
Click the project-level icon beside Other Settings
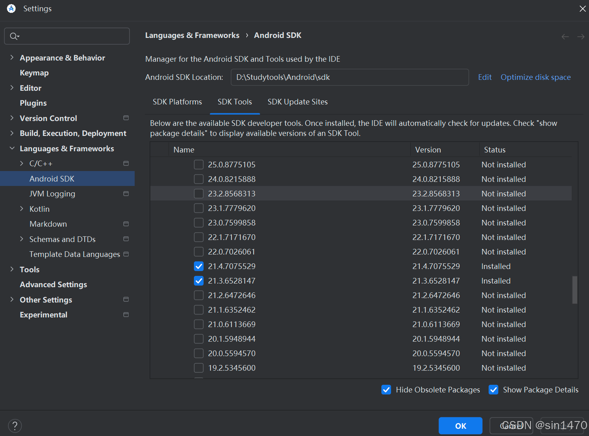coord(126,299)
